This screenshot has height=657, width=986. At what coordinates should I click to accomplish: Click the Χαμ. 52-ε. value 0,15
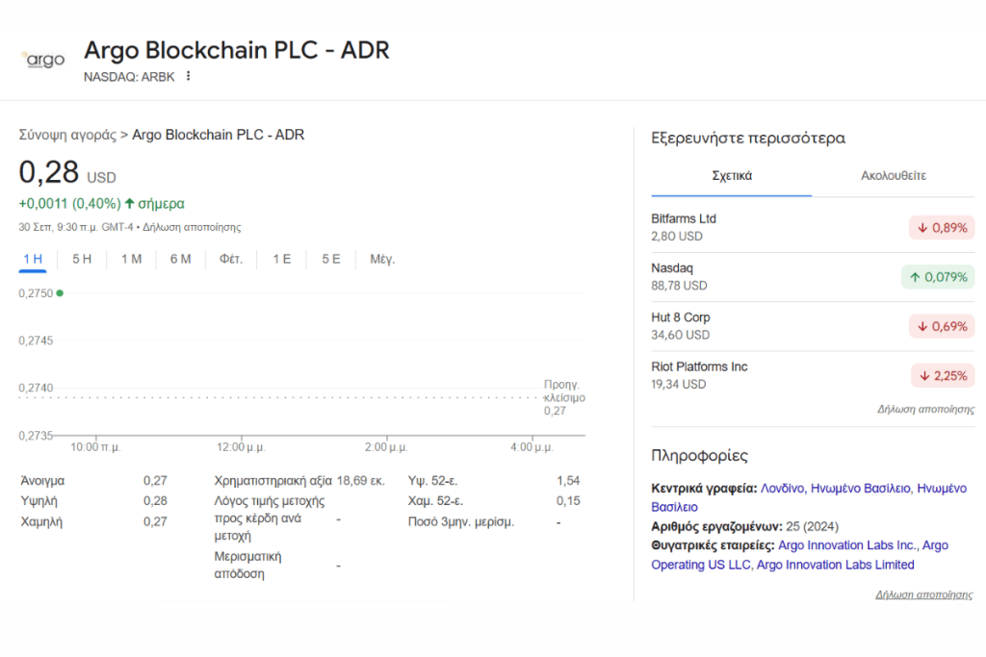click(568, 500)
